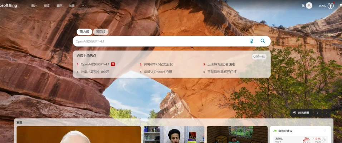Click the 换一批 refresh button
Viewport: 342px width, 143px height.
tap(259, 57)
